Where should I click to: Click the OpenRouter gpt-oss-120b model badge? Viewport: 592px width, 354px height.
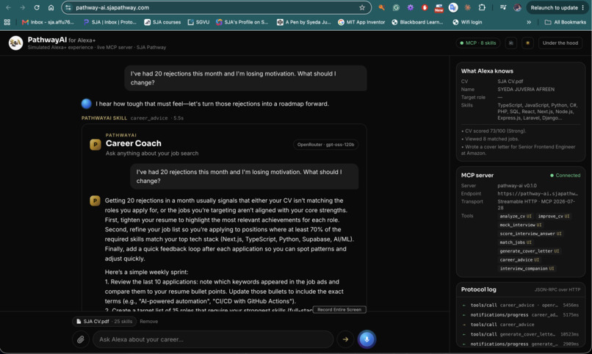325,145
